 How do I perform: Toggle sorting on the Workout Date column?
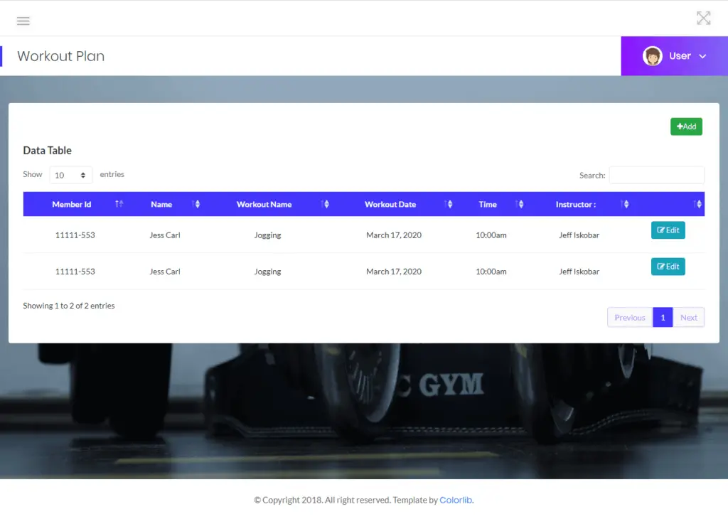click(449, 204)
